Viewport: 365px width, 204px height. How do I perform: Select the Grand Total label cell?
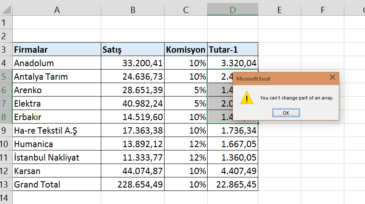tap(57, 185)
